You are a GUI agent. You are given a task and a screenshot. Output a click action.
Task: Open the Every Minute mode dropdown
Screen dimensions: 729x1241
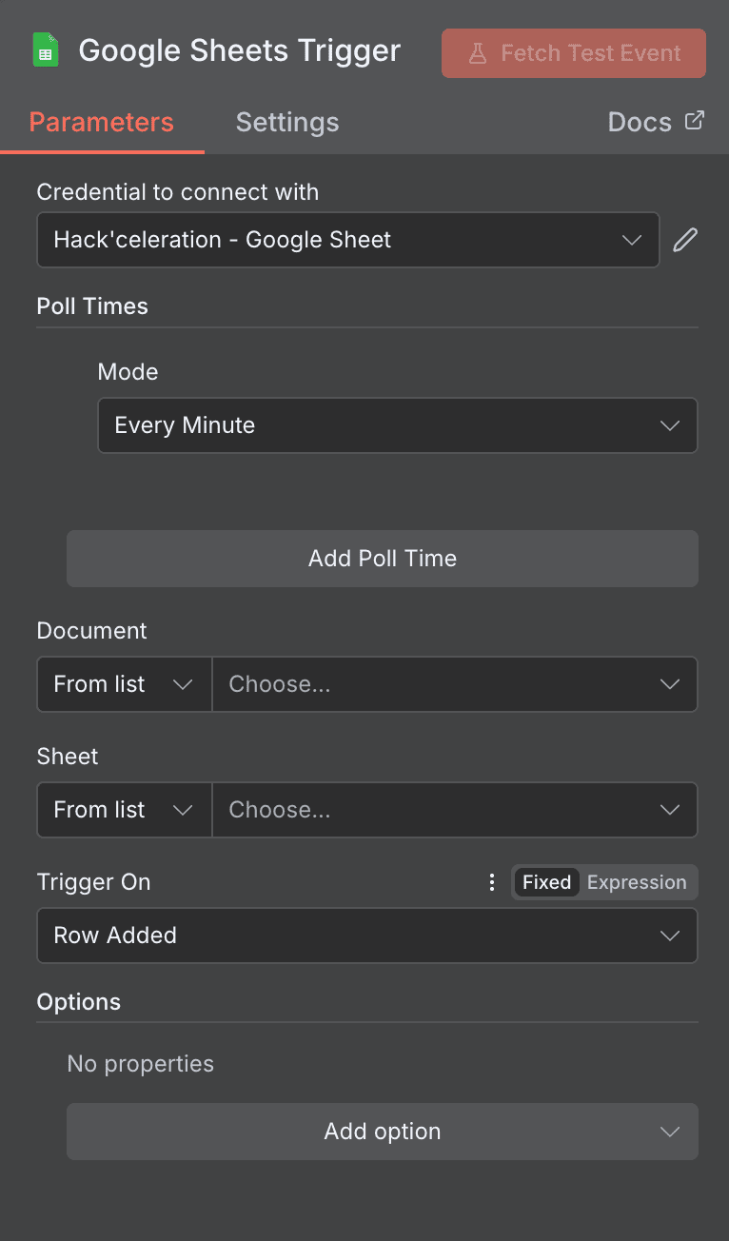pos(398,425)
